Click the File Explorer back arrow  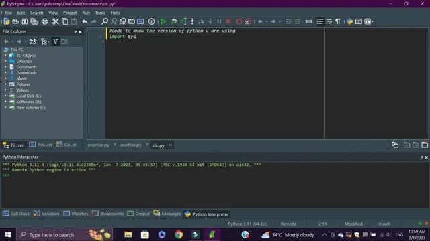click(x=6, y=42)
